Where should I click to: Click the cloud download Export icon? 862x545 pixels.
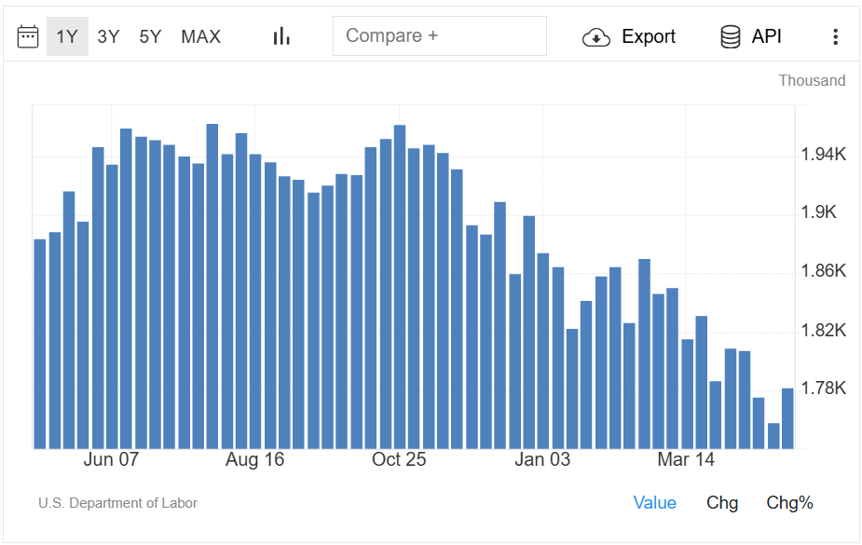595,37
